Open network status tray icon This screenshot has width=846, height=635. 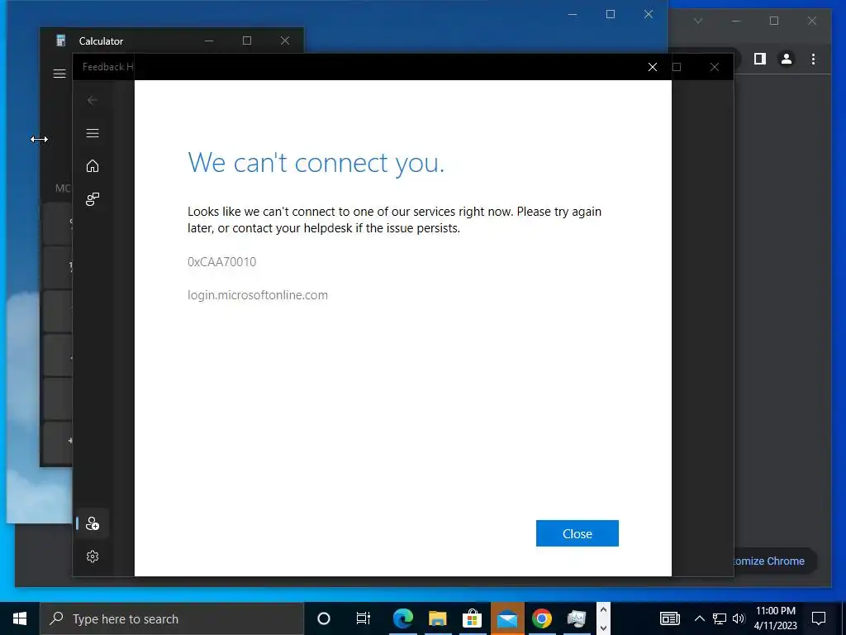point(720,618)
